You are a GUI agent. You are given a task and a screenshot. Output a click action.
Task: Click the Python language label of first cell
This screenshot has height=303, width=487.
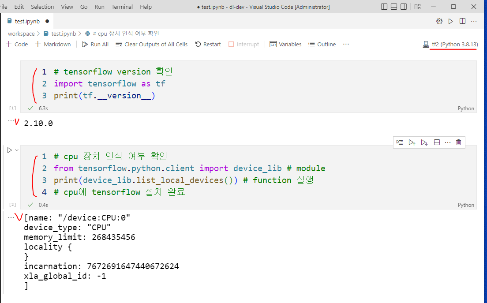pos(466,108)
